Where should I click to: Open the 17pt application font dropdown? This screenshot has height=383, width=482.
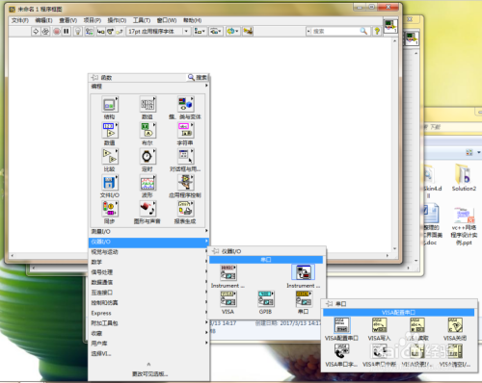158,31
